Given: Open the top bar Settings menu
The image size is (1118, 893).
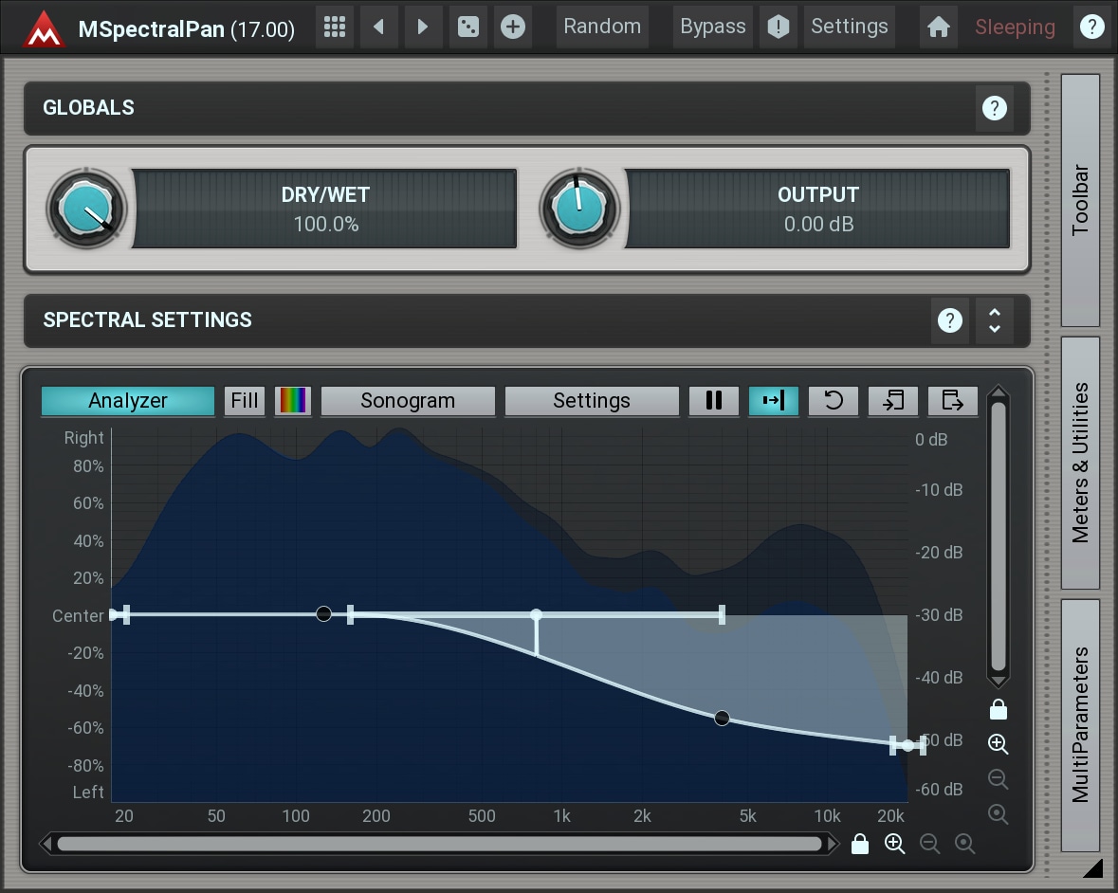Looking at the screenshot, I should (849, 27).
